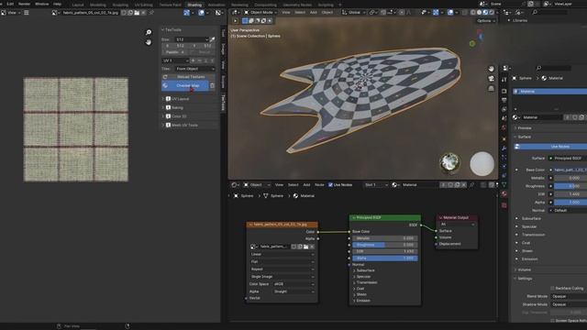Choose wireframe shading mode icon

click(473, 12)
